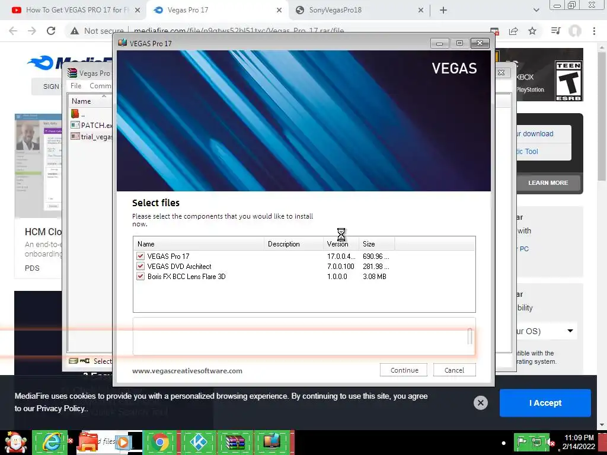Screen dimensions: 607x455
Task: Click the Version column header
Action: [x=341, y=243]
